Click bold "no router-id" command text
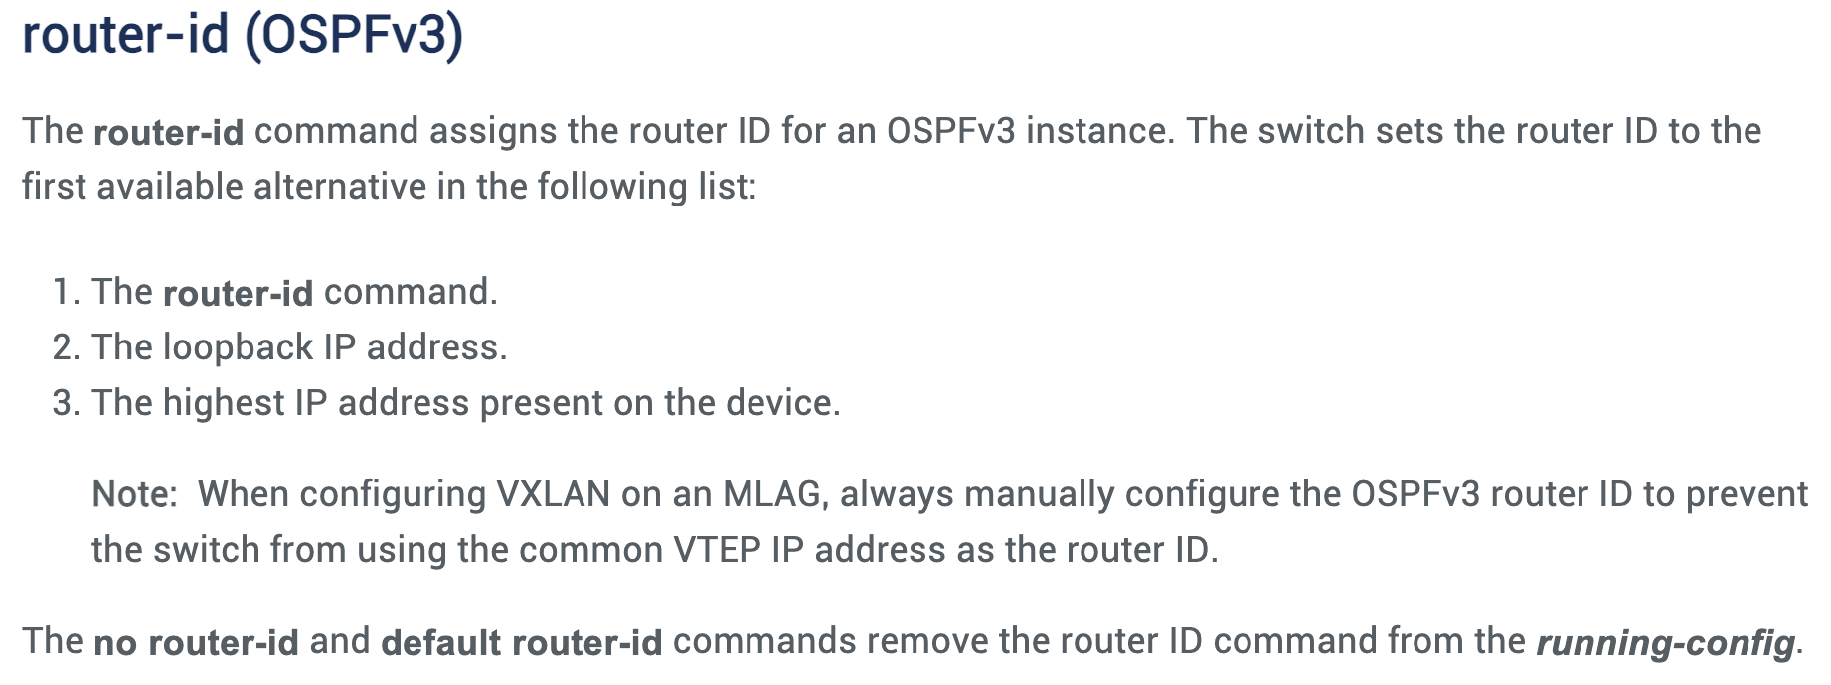The image size is (1831, 685). [196, 643]
